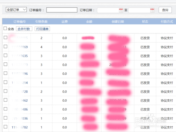Click the 查询 search button
Viewport: 176px width, 132px height.
pos(165,10)
